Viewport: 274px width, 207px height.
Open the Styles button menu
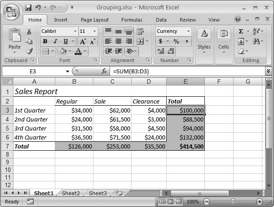204,41
